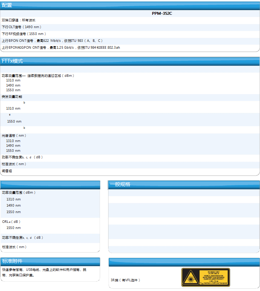Click the 下行RF视频信号 (1550 nm) row
260x291 pixels.
(24, 34)
